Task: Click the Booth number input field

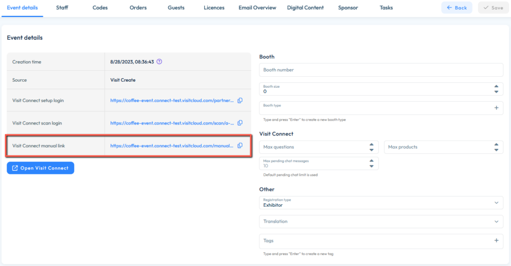Action: tap(381, 70)
